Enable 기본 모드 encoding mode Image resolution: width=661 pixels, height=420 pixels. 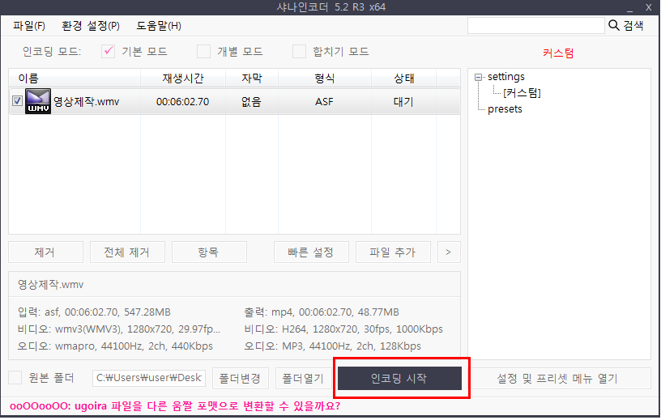[108, 52]
